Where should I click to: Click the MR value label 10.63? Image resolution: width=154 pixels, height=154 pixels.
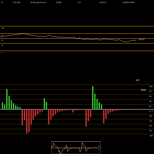click(x=143, y=90)
